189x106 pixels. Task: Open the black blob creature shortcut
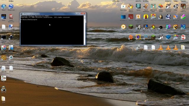point(161,27)
